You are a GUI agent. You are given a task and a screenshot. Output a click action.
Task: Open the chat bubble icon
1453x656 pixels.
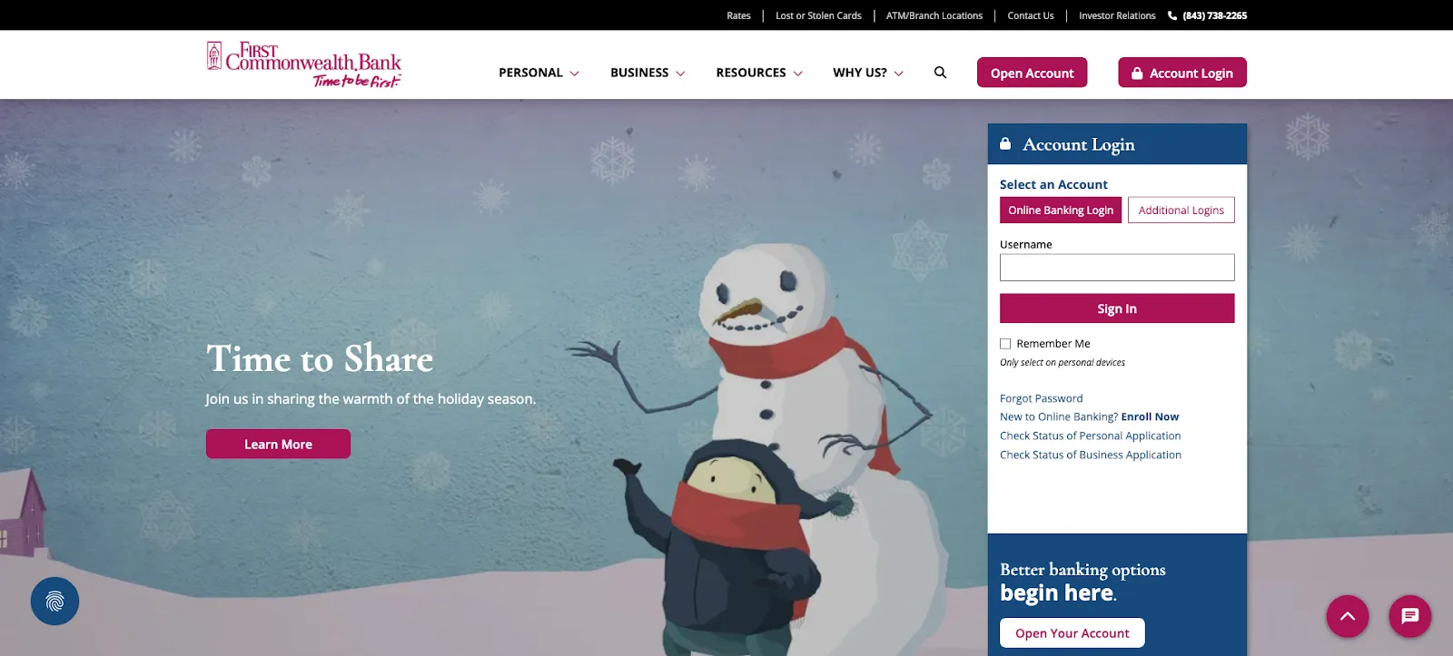1409,617
